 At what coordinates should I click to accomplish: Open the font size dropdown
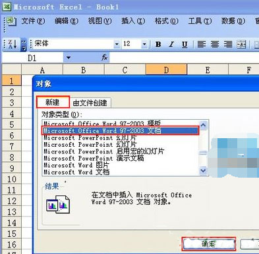[x=144, y=44]
